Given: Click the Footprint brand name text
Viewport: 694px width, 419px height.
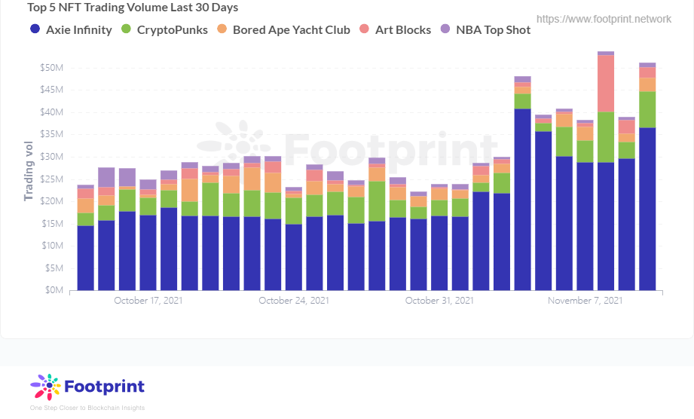Looking at the screenshot, I should (x=105, y=387).
